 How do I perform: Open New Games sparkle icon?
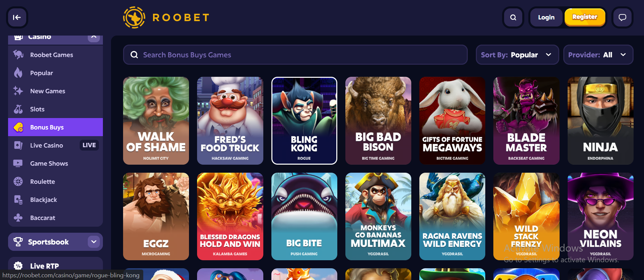[18, 91]
